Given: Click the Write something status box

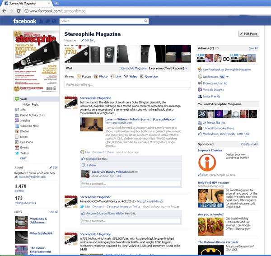Looking at the screenshot, I should pos(127,84).
